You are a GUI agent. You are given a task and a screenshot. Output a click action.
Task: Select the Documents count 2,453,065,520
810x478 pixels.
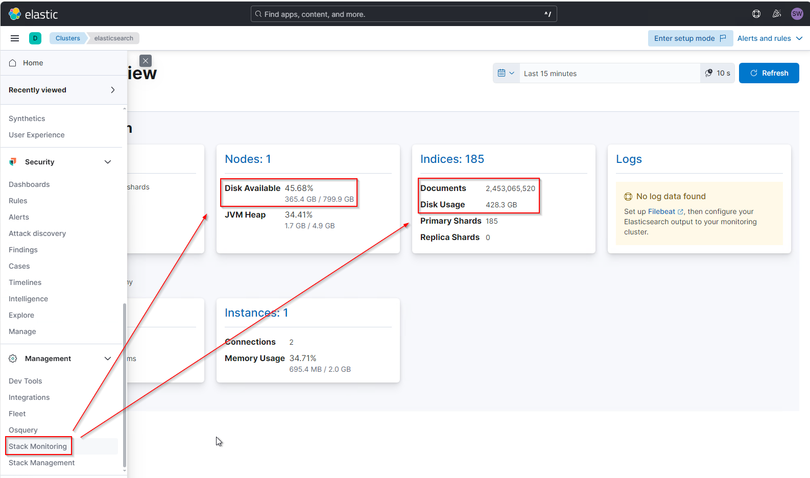510,188
